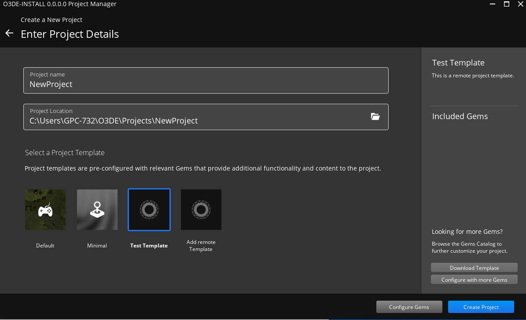Select the Default template gamepad thumbnail
This screenshot has width=526, height=320.
click(x=45, y=210)
